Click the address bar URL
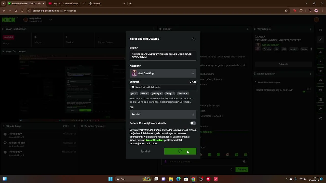Image resolution: width=326 pixels, height=183 pixels. tap(55, 11)
